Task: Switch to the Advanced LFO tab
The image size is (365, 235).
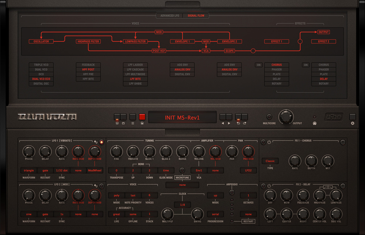Action: (x=170, y=16)
